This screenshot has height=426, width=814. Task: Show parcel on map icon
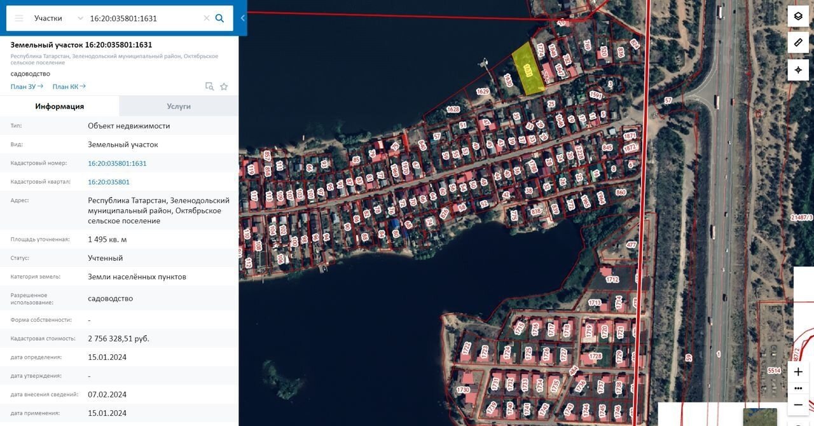[209, 86]
